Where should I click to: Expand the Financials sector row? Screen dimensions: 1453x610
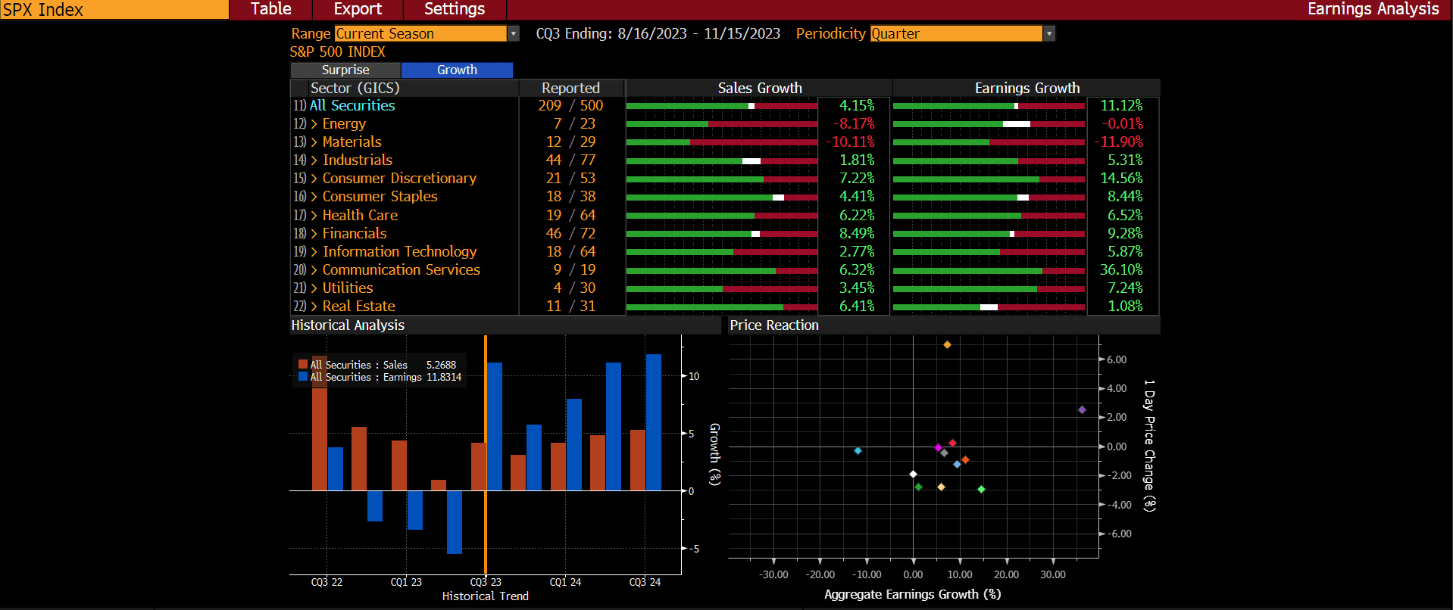click(314, 233)
